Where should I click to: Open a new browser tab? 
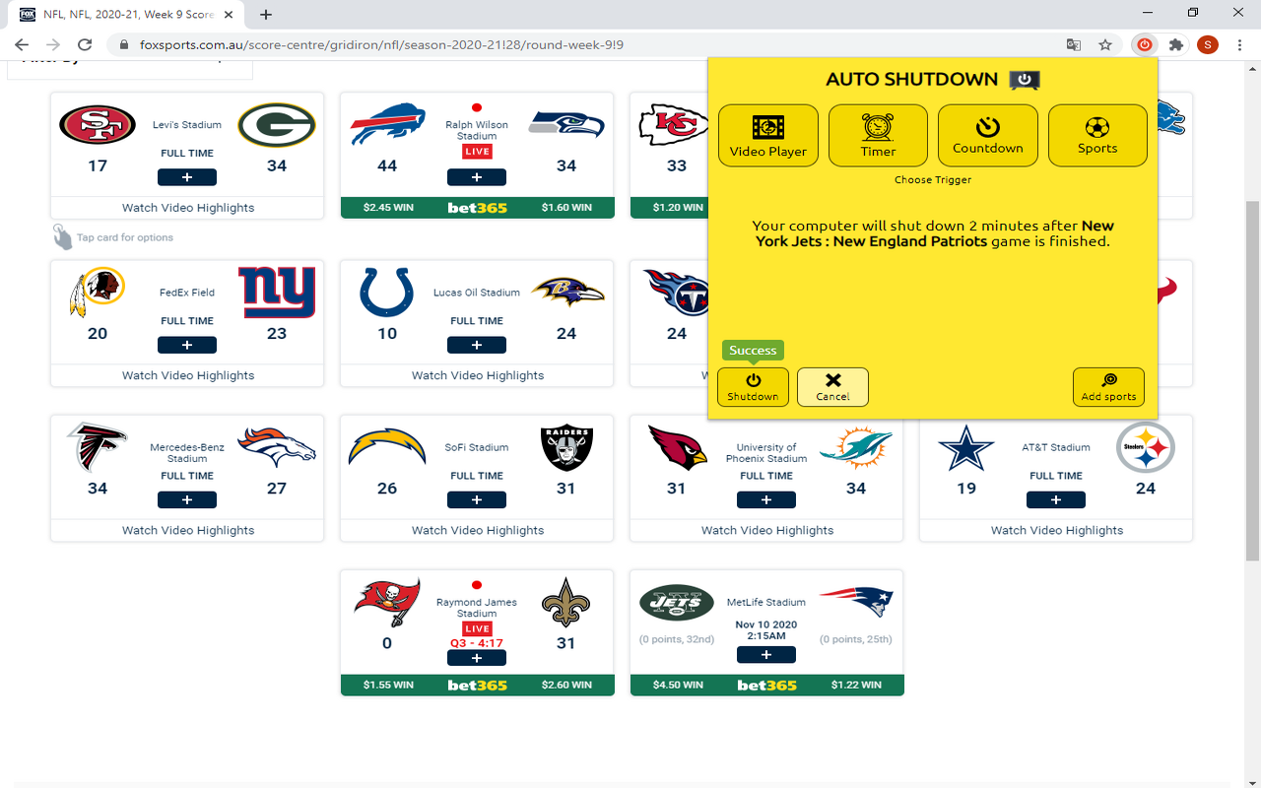pos(266,14)
